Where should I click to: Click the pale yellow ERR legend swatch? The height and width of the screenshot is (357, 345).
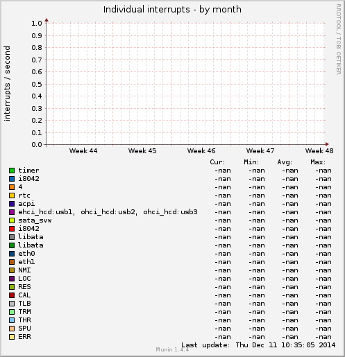[12, 337]
